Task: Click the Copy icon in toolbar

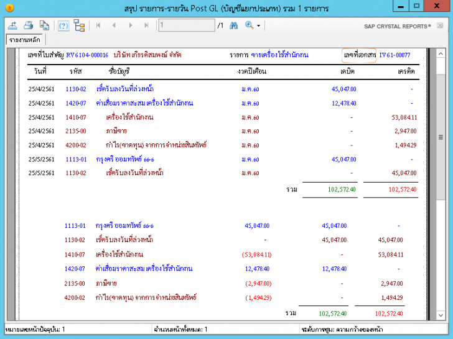Action: 44,25
